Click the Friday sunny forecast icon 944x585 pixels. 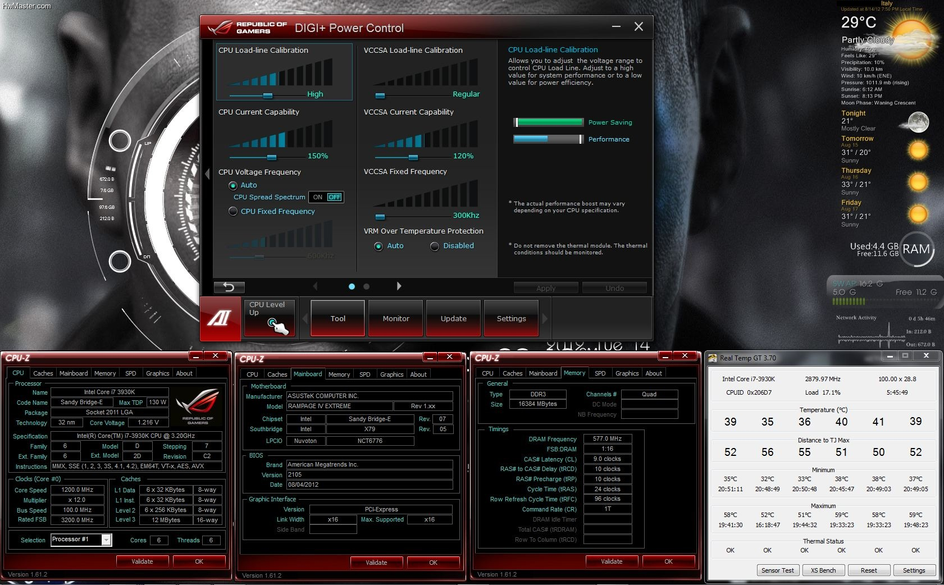click(918, 214)
